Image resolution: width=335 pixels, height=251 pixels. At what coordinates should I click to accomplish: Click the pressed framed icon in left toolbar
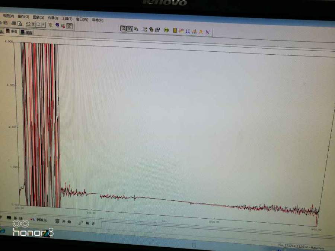tap(70, 26)
